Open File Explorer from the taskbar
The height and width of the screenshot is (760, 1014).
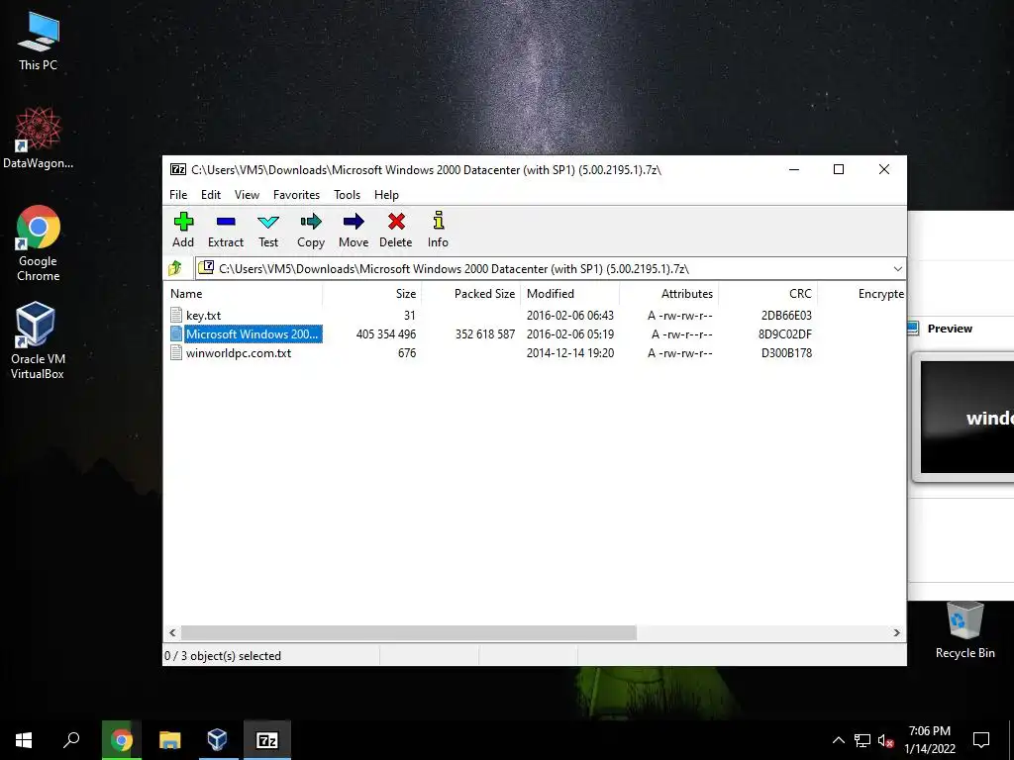point(169,740)
